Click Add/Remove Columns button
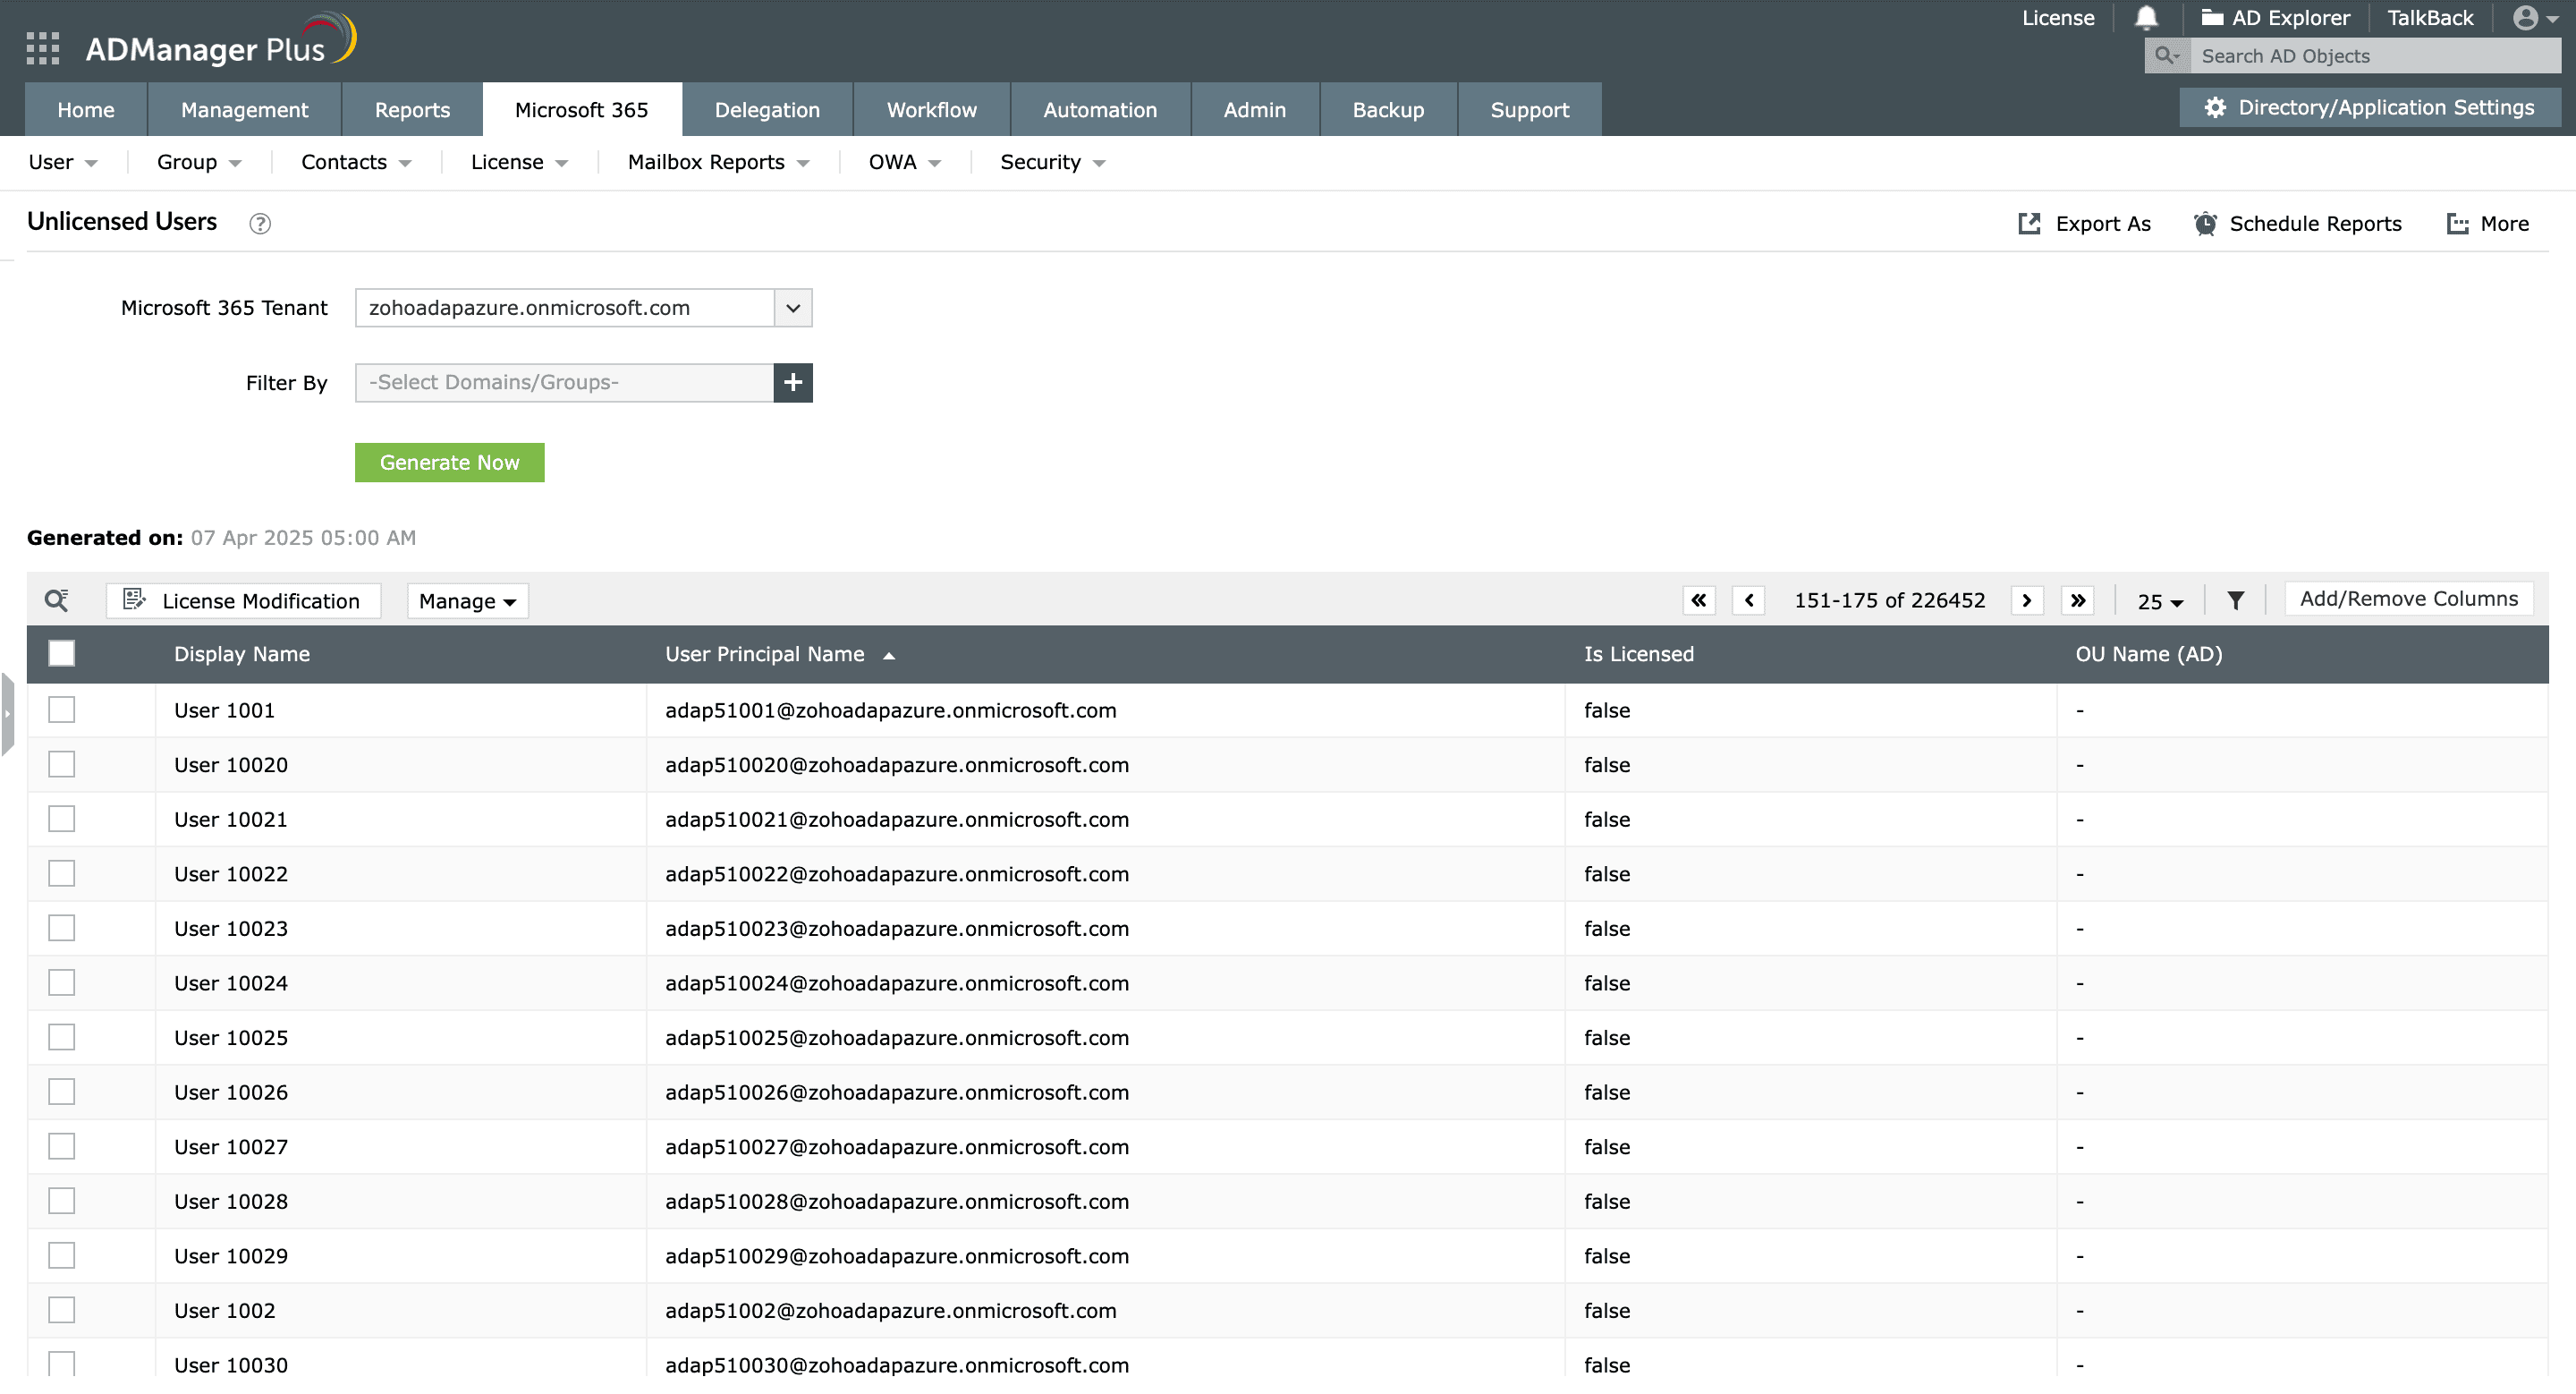The height and width of the screenshot is (1394, 2576). (2408, 599)
